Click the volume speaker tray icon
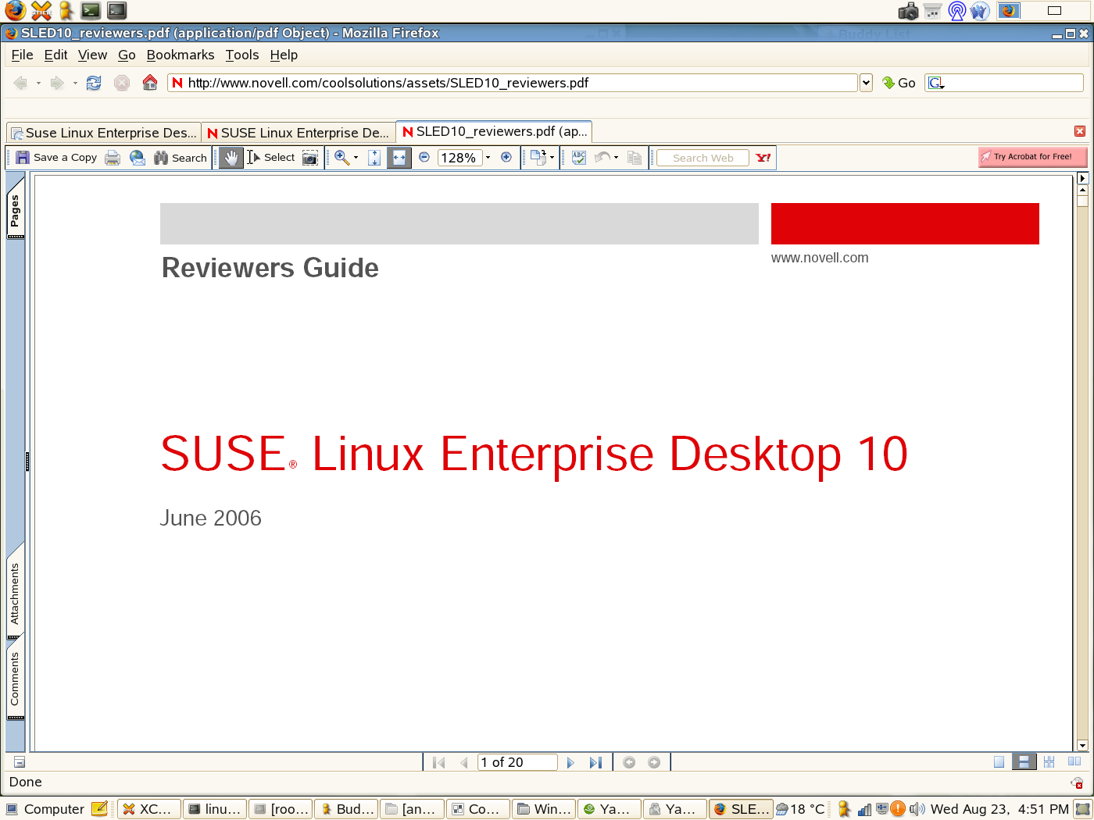This screenshot has width=1094, height=820. (x=917, y=809)
